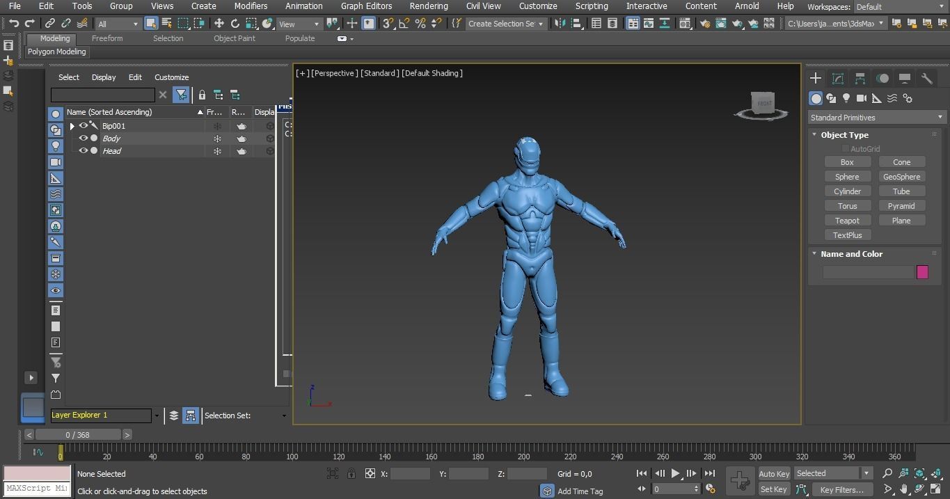This screenshot has width=950, height=499.
Task: Select the Cameras category icon in Create panel
Action: (862, 98)
